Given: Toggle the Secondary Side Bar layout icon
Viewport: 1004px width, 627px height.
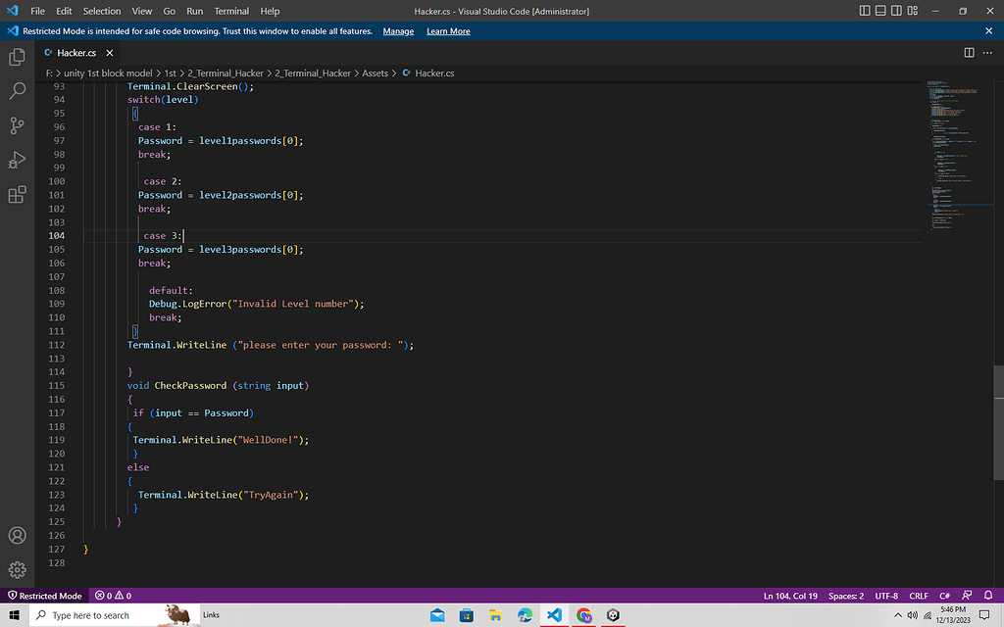Looking at the screenshot, I should point(896,11).
